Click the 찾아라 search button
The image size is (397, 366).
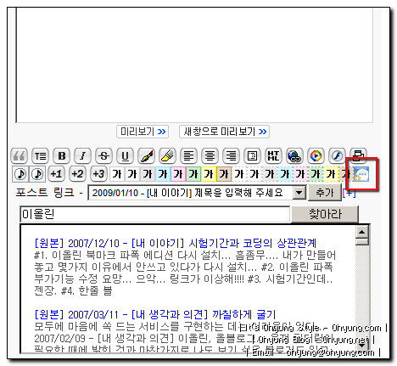coord(325,214)
